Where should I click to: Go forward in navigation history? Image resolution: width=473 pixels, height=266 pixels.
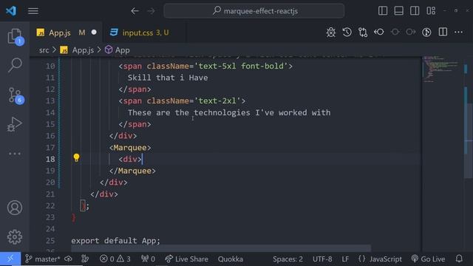point(151,11)
